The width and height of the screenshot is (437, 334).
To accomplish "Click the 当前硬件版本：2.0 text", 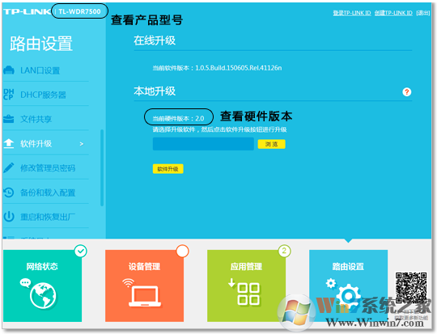I will [x=178, y=119].
